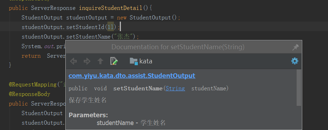Open the com.yiyu.kata.dto.assist.StudentOutput link
Screen dimensions: 328x130
[x=132, y=76]
